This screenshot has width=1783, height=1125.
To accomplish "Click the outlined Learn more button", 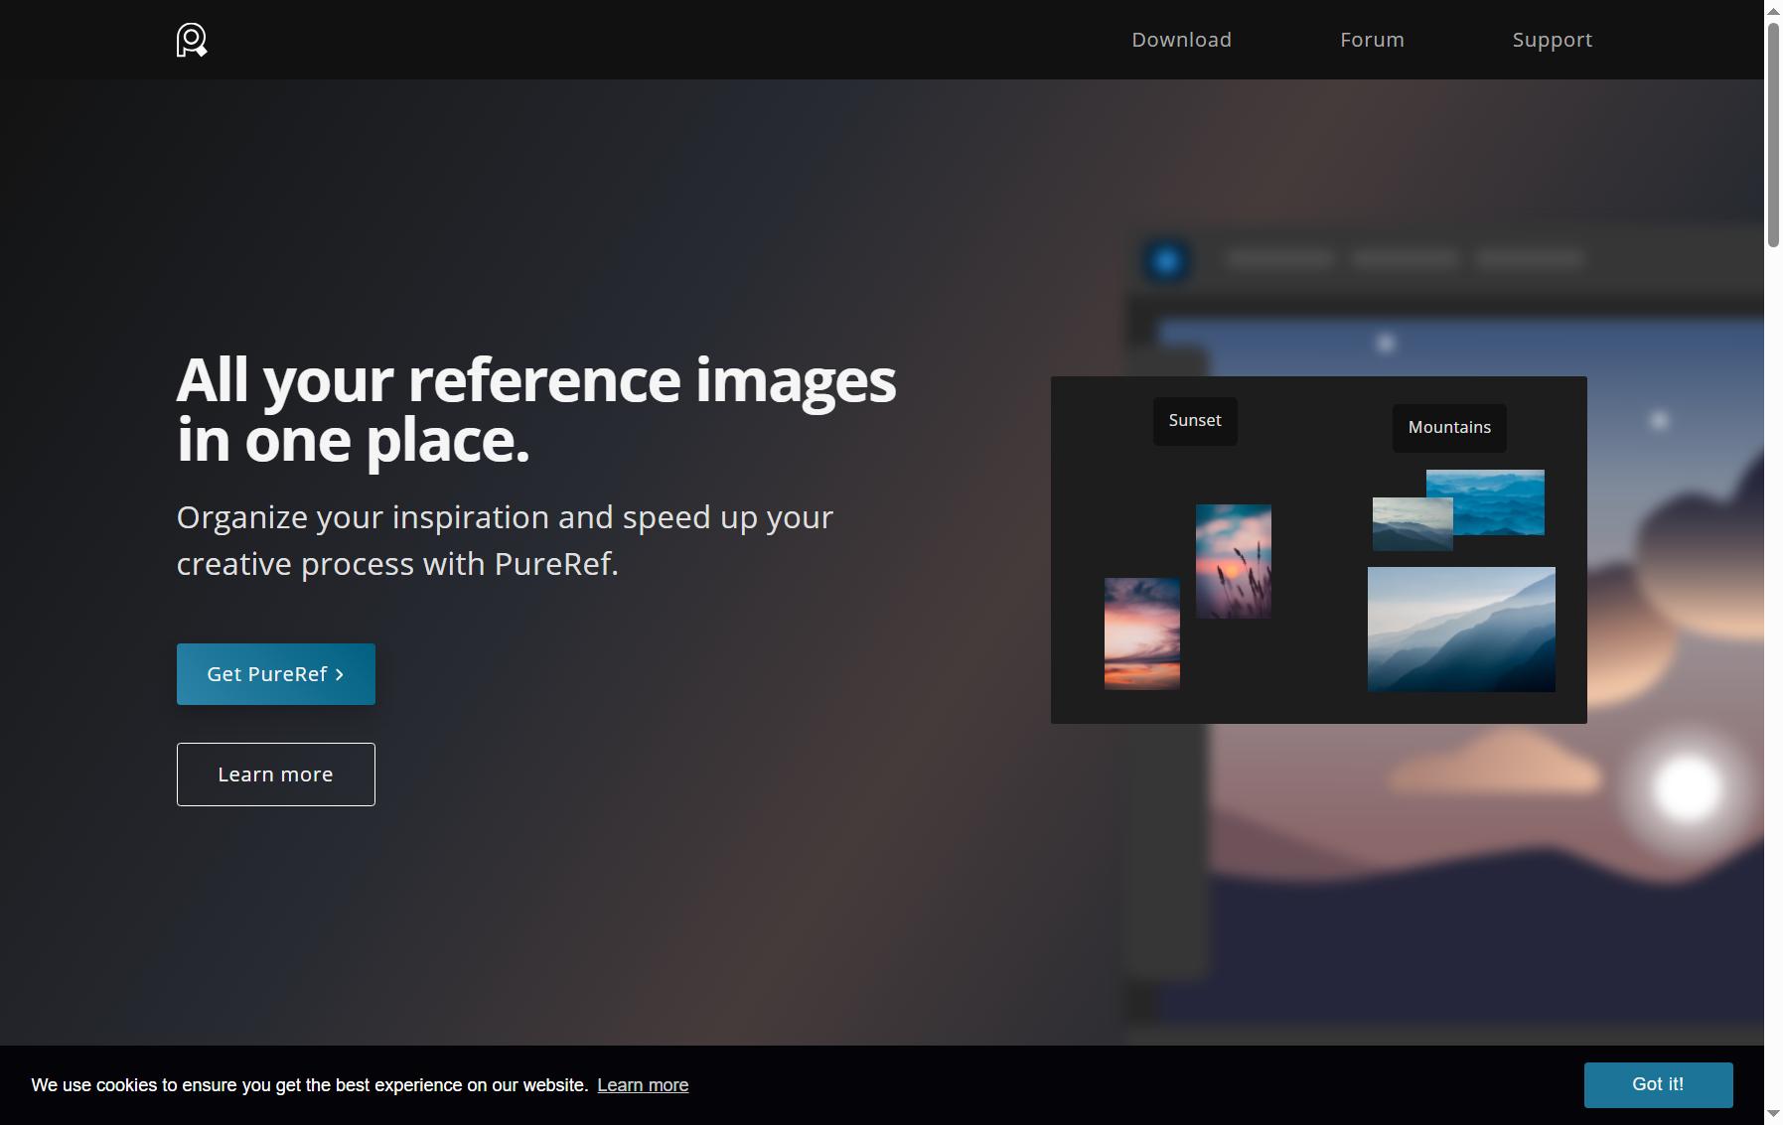I will [x=276, y=774].
